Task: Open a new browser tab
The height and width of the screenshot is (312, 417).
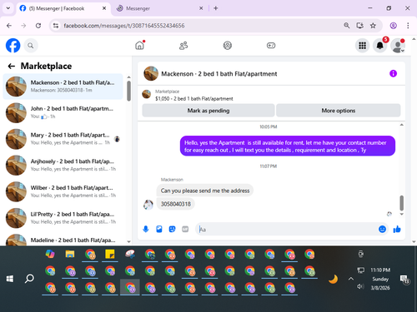Action: [216, 8]
